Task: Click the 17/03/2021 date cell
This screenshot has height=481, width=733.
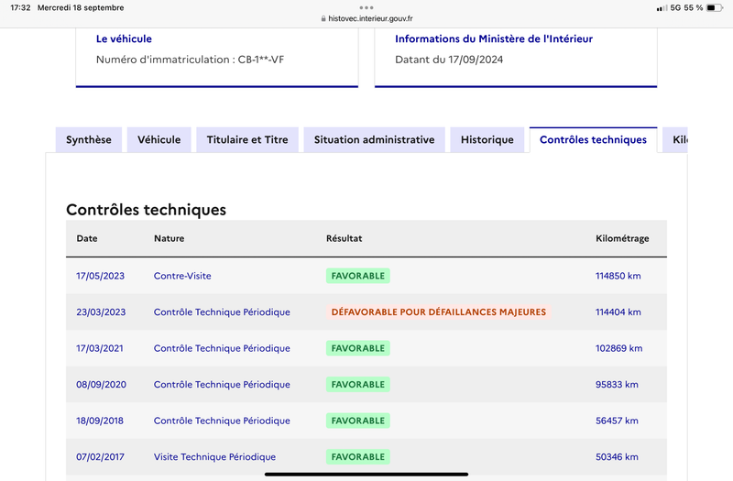Action: 100,348
